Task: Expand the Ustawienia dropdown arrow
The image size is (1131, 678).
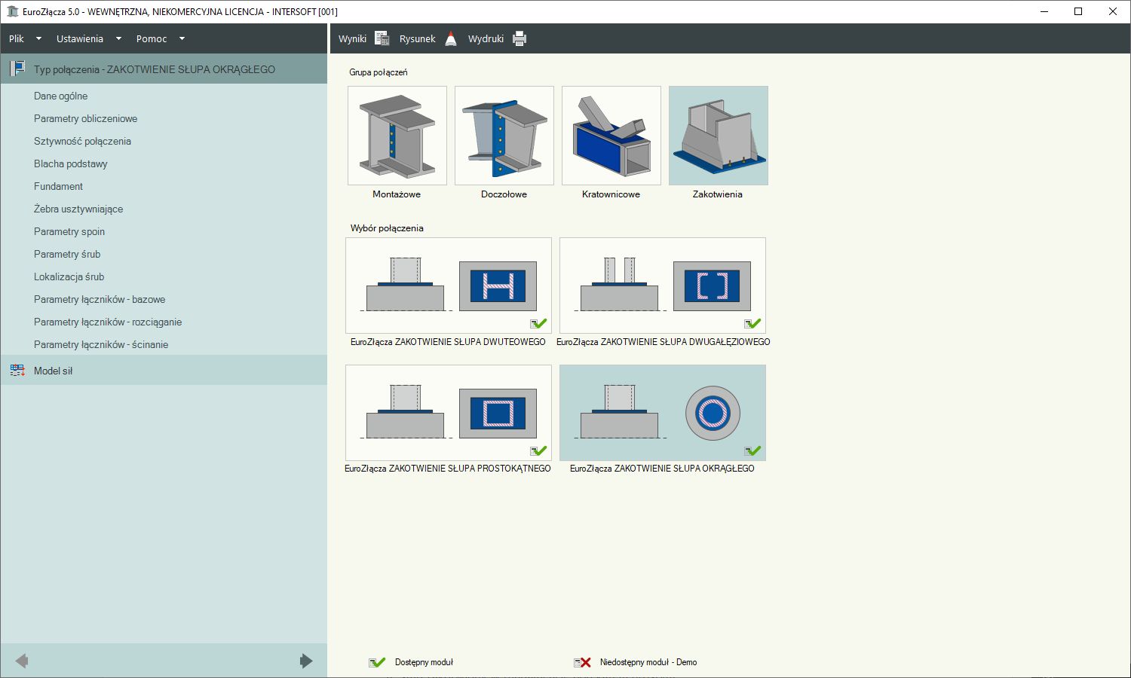Action: pyautogui.click(x=118, y=38)
